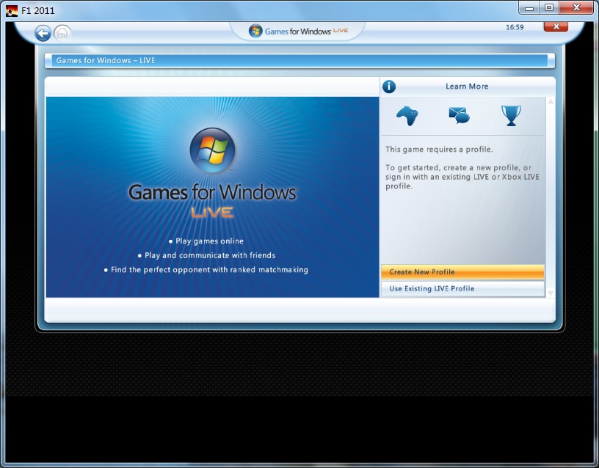
Task: Click the Games for Windows LIVE logo header
Action: pos(298,31)
